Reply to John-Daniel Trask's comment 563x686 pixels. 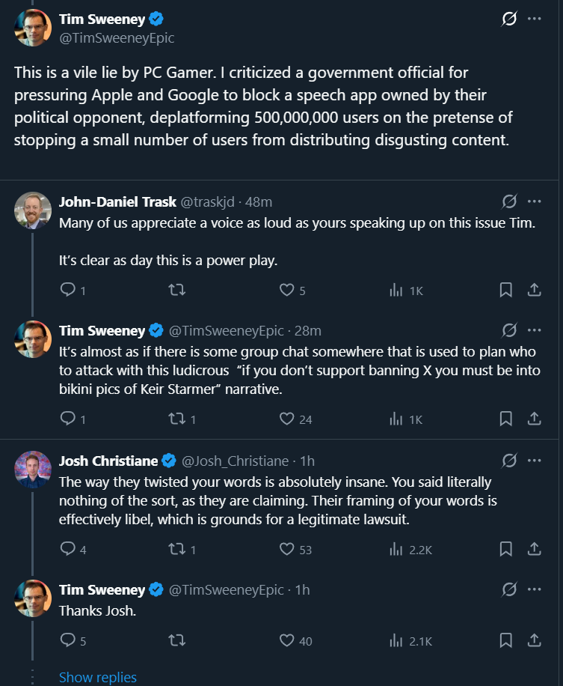coord(67,290)
